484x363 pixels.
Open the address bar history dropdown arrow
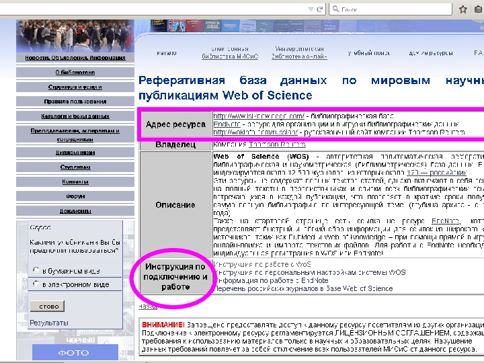[x=311, y=9]
